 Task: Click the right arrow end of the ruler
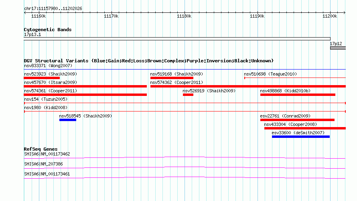(x=345, y=12)
